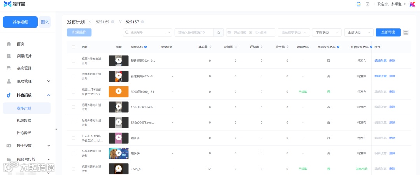Click the 快手投放 camera icon
The height and width of the screenshot is (175, 420).
(x=9, y=145)
